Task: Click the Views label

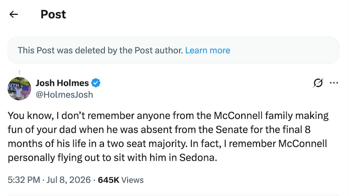Action: (133, 180)
